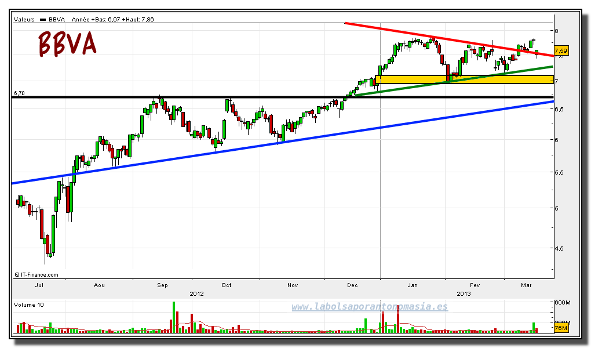Click the 600M volume axis label
591x348 pixels.
563,302
